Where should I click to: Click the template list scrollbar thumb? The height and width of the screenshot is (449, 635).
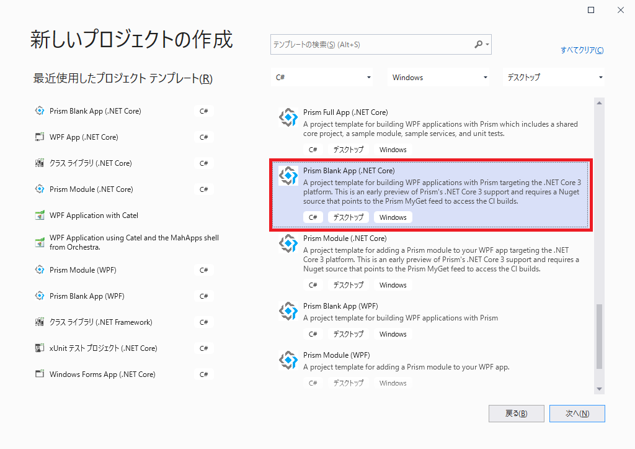pos(600,336)
